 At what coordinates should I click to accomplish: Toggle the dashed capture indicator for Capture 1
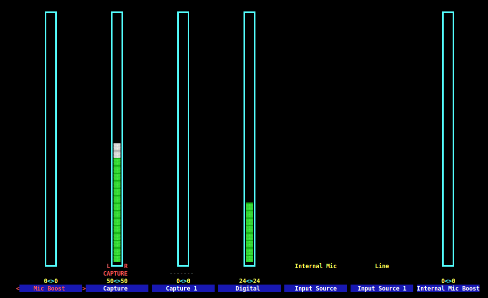[181, 274]
